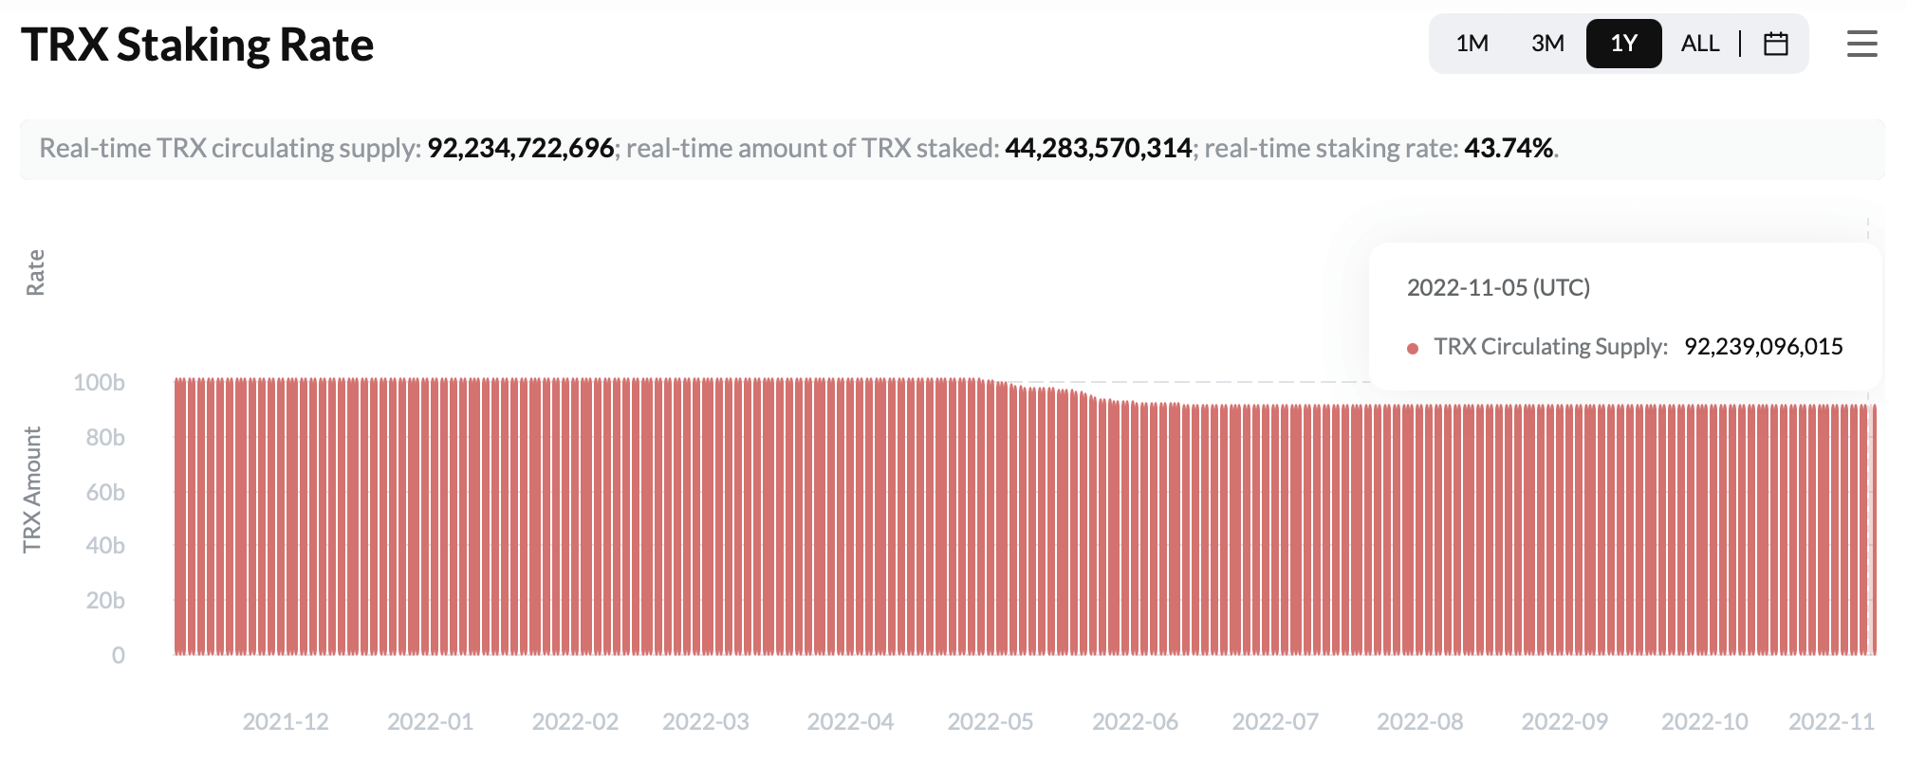
Task: Select the 1M time range
Action: pyautogui.click(x=1472, y=44)
